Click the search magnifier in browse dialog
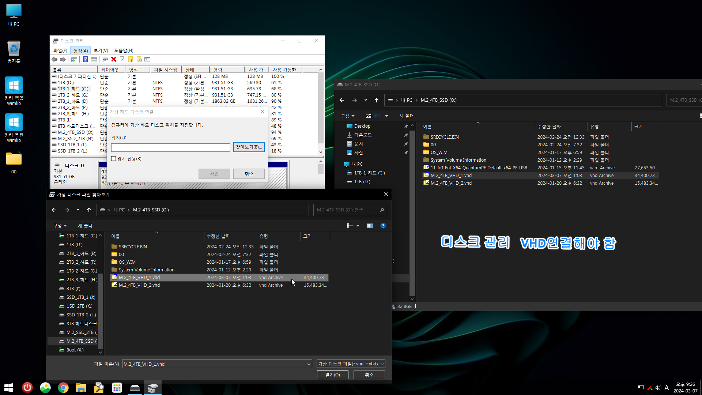The image size is (702, 395). tap(382, 210)
